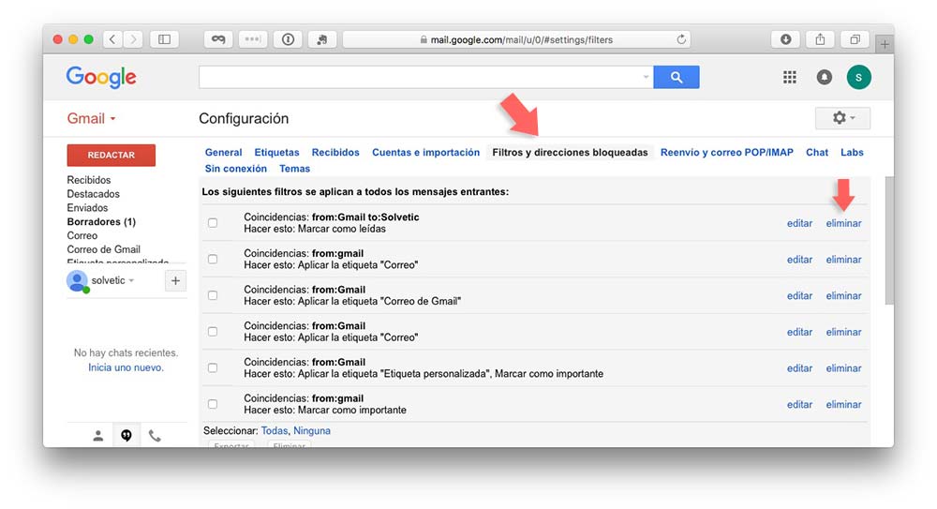
Task: Start a new chat with plus button
Action: tap(175, 280)
